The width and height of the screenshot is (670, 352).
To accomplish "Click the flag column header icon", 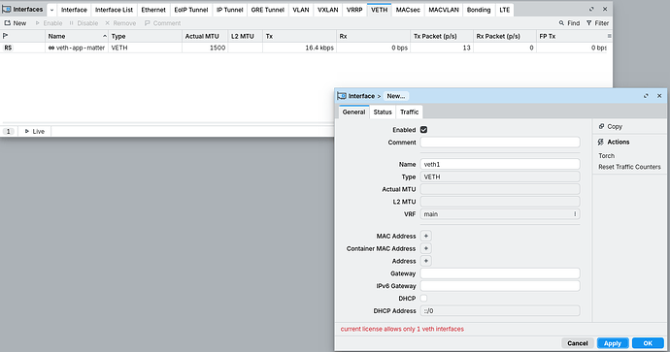I will pos(6,36).
